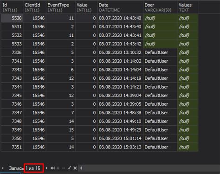Go to the previous record arrow
Screen dimensions: 220x174
click(x=3, y=168)
